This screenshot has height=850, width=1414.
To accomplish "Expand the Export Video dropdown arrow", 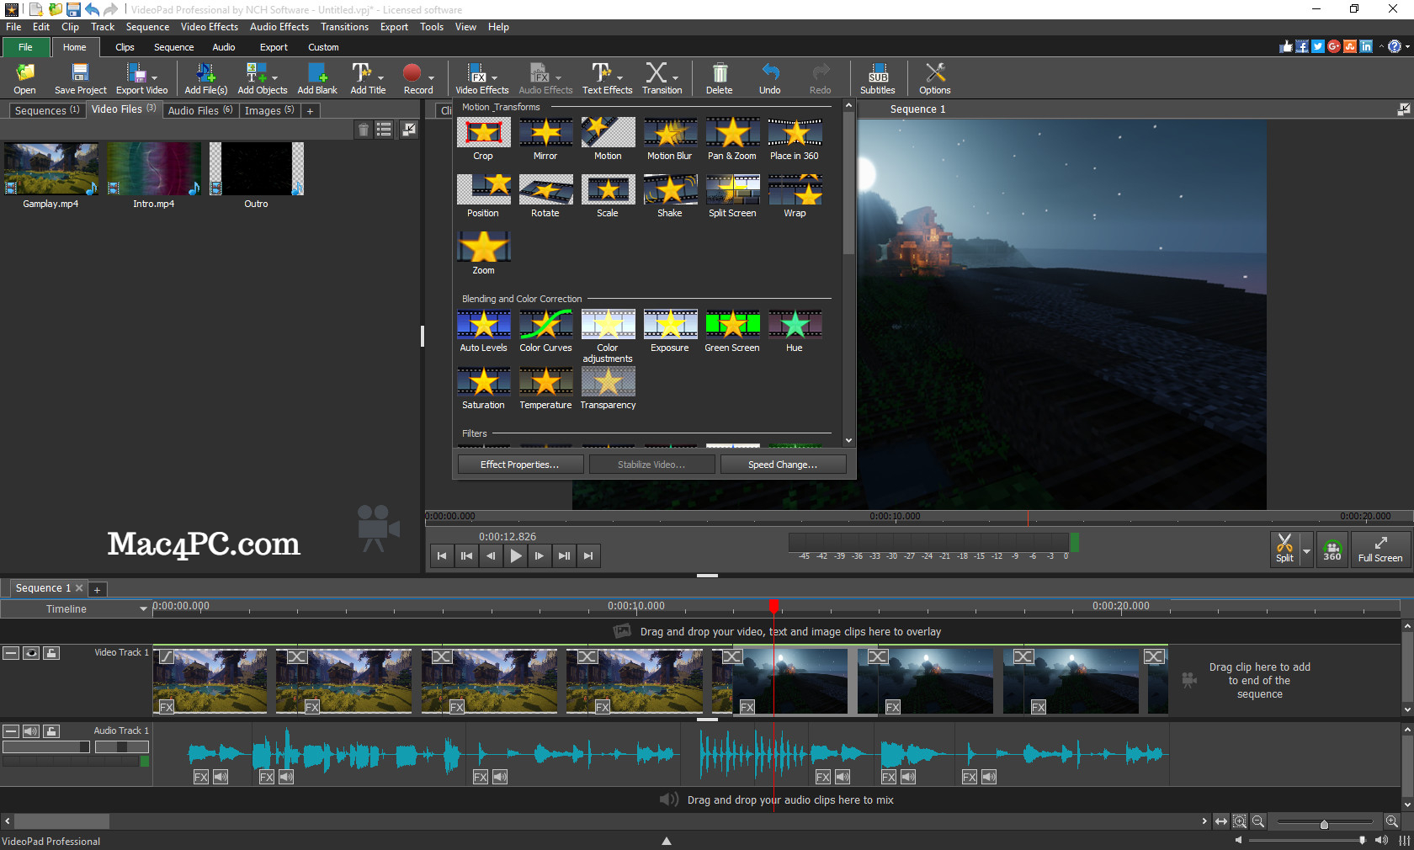I will point(155,77).
